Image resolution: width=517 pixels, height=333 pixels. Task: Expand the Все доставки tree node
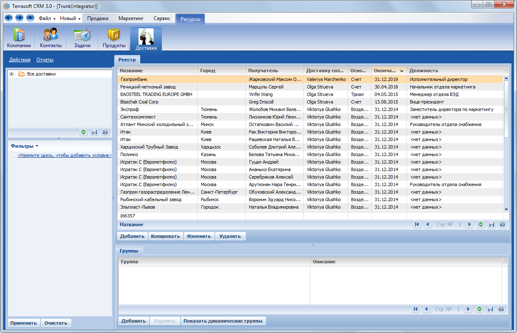[11, 74]
